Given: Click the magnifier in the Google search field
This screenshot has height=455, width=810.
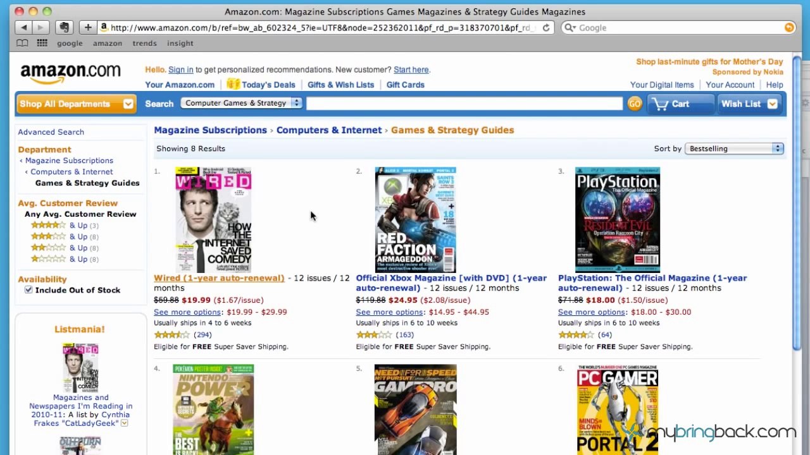Looking at the screenshot, I should [x=569, y=28].
